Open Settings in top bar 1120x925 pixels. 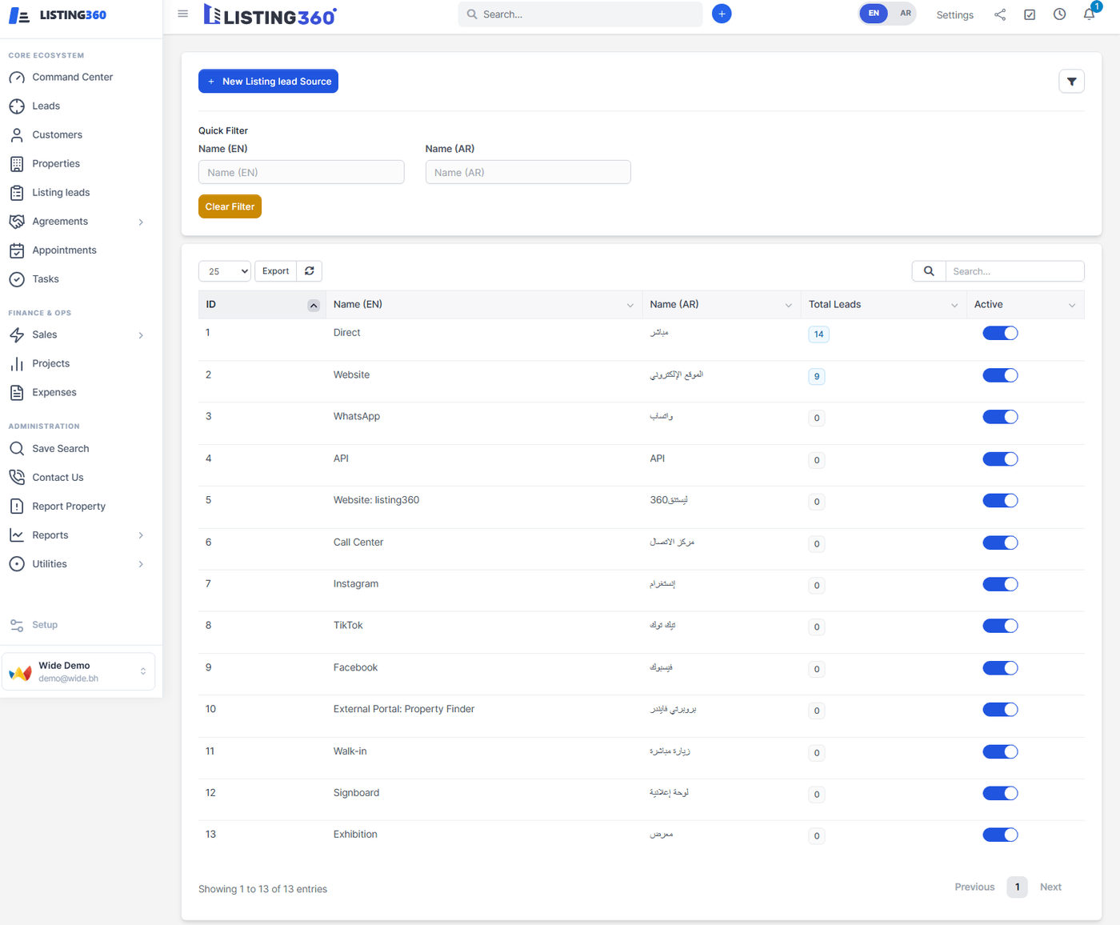pyautogui.click(x=955, y=14)
